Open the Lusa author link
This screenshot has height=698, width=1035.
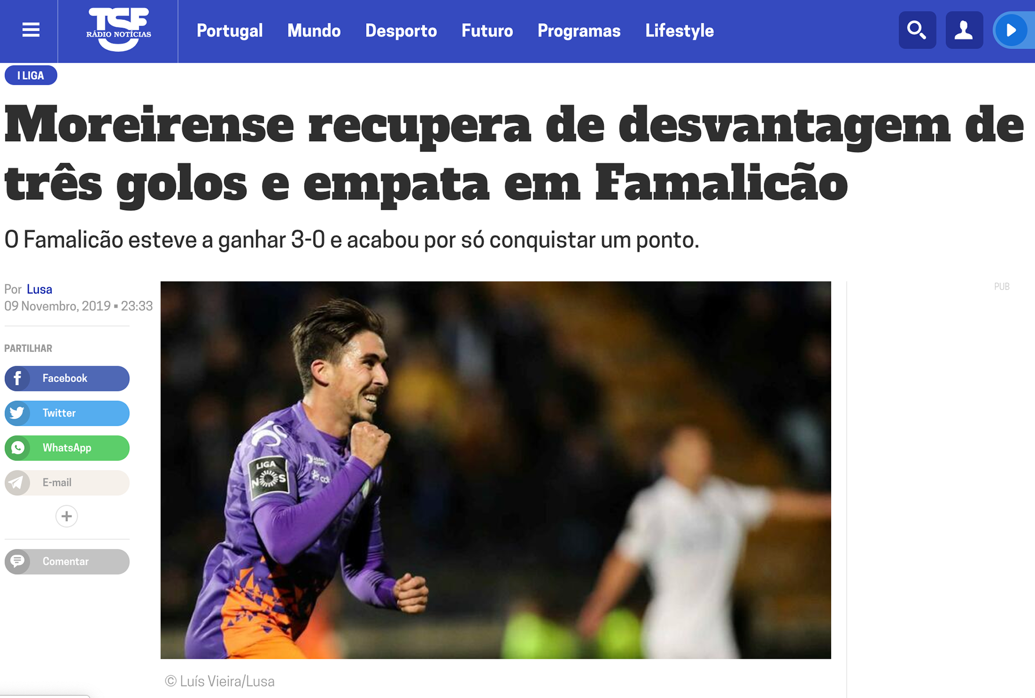[x=39, y=289]
